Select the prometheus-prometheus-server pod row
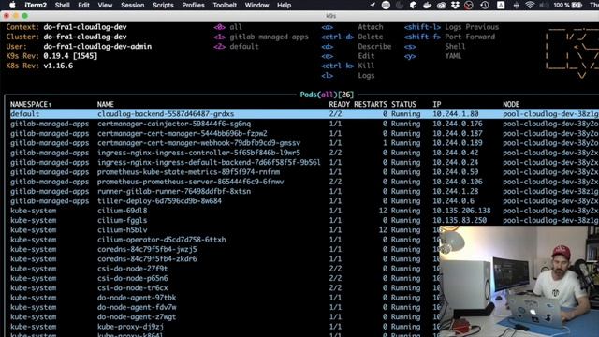This screenshot has width=599, height=337. 304,182
